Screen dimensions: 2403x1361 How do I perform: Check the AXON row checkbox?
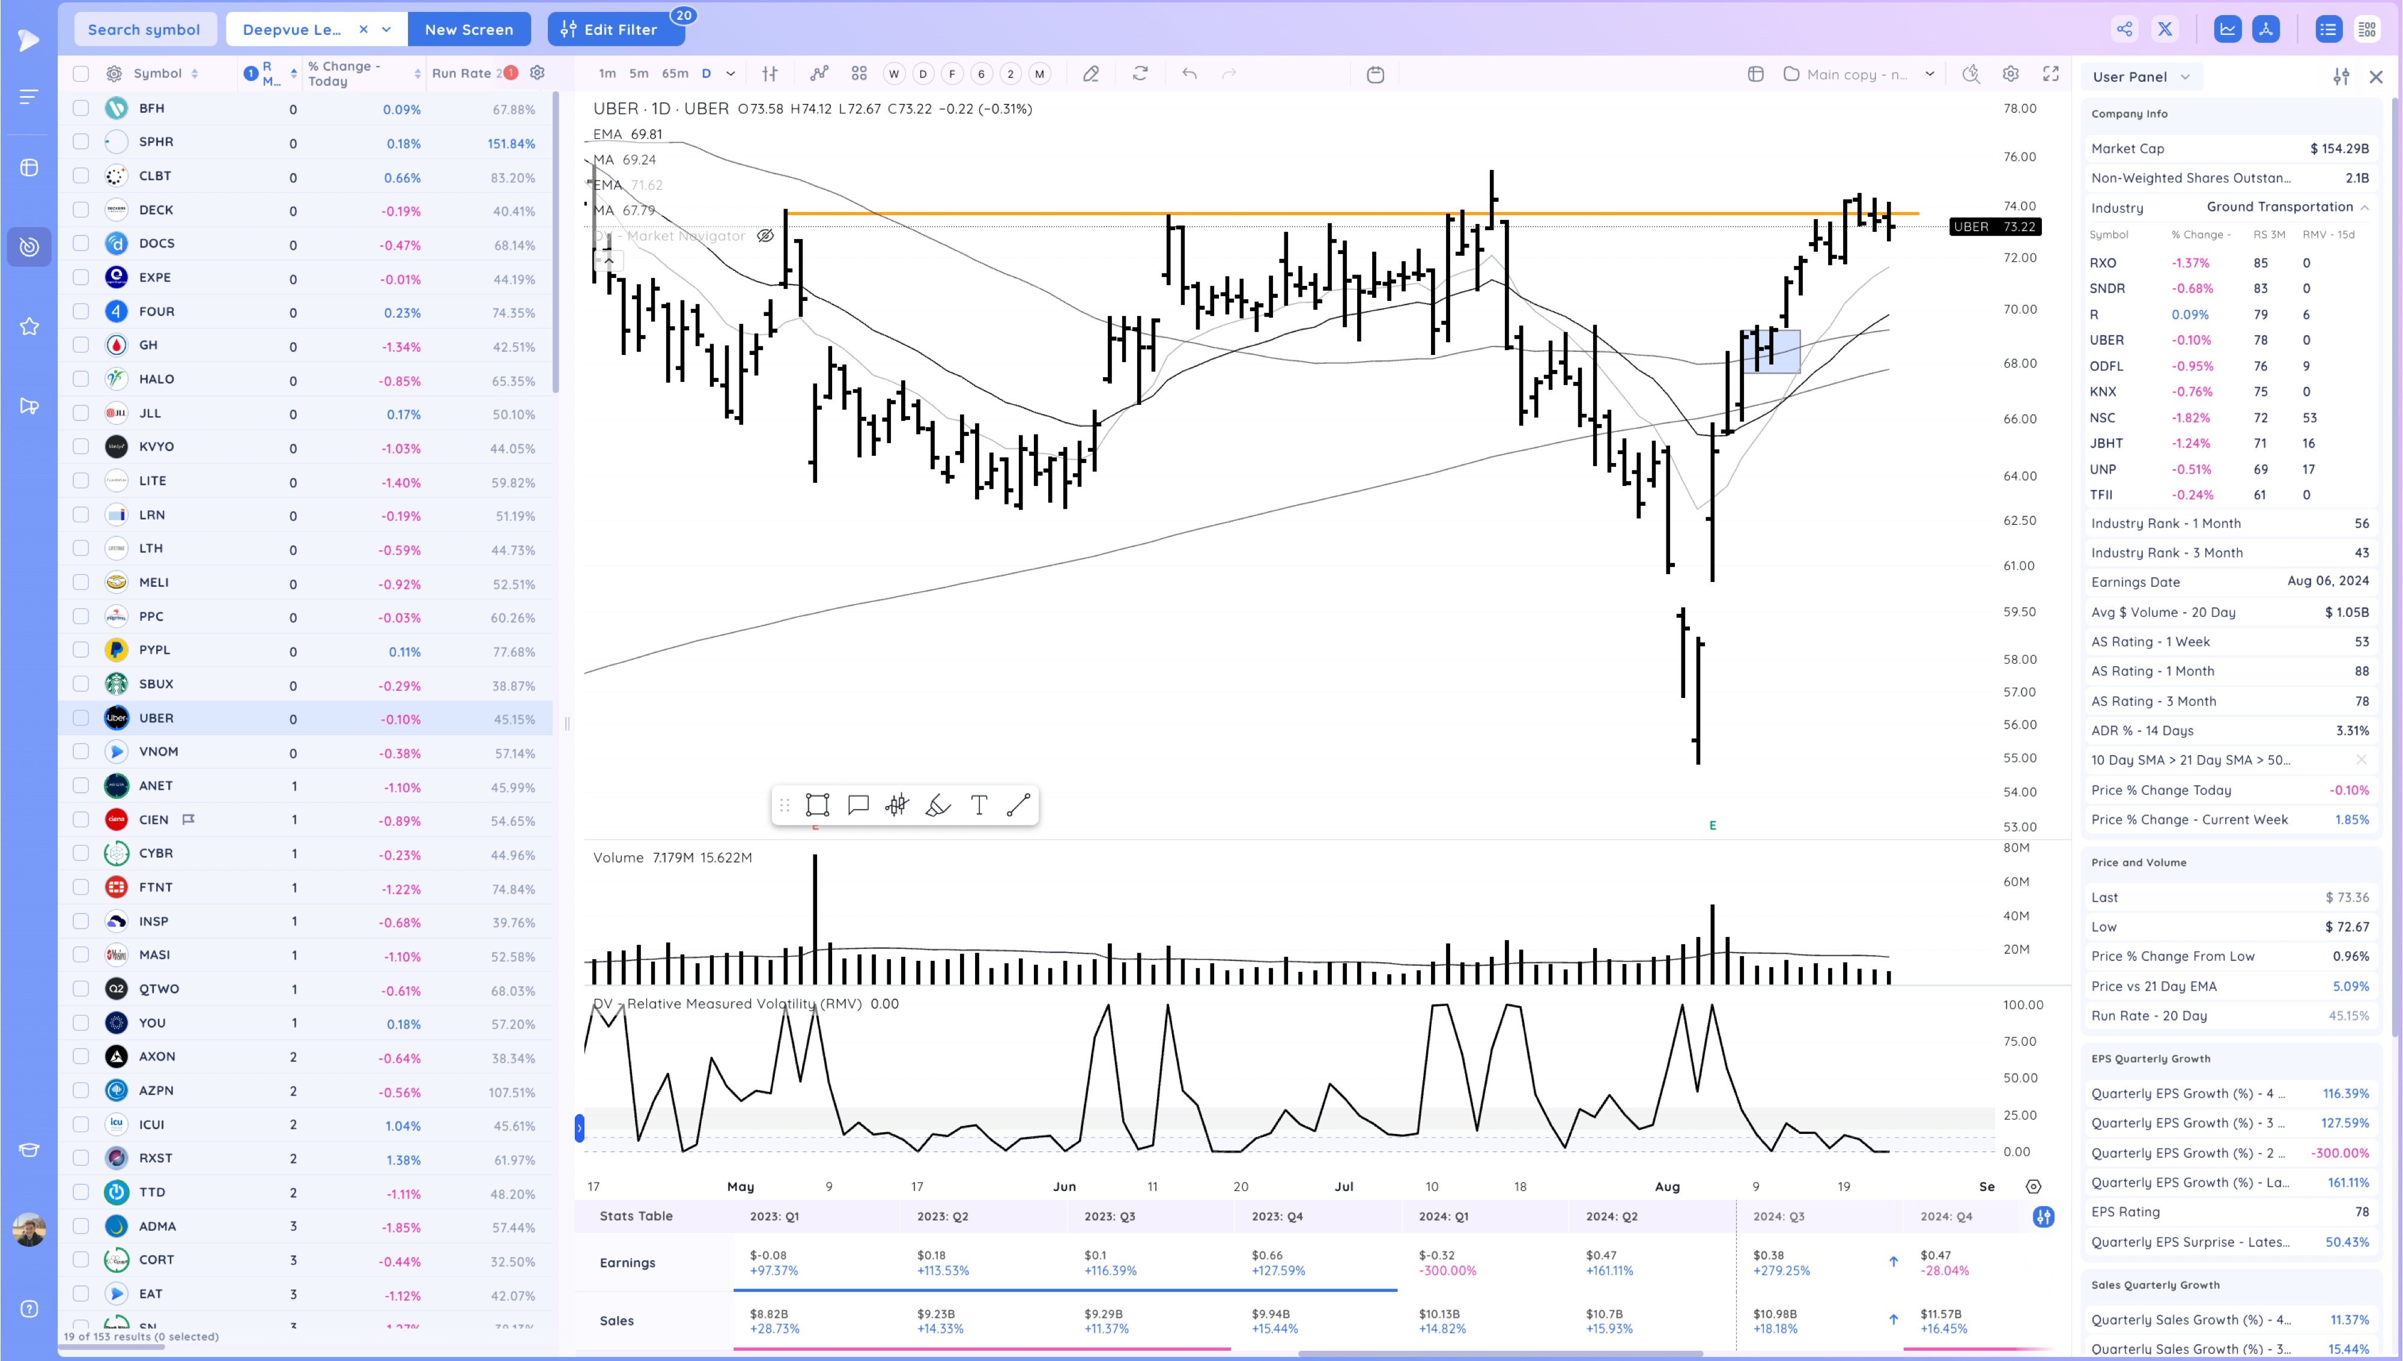pos(81,1056)
